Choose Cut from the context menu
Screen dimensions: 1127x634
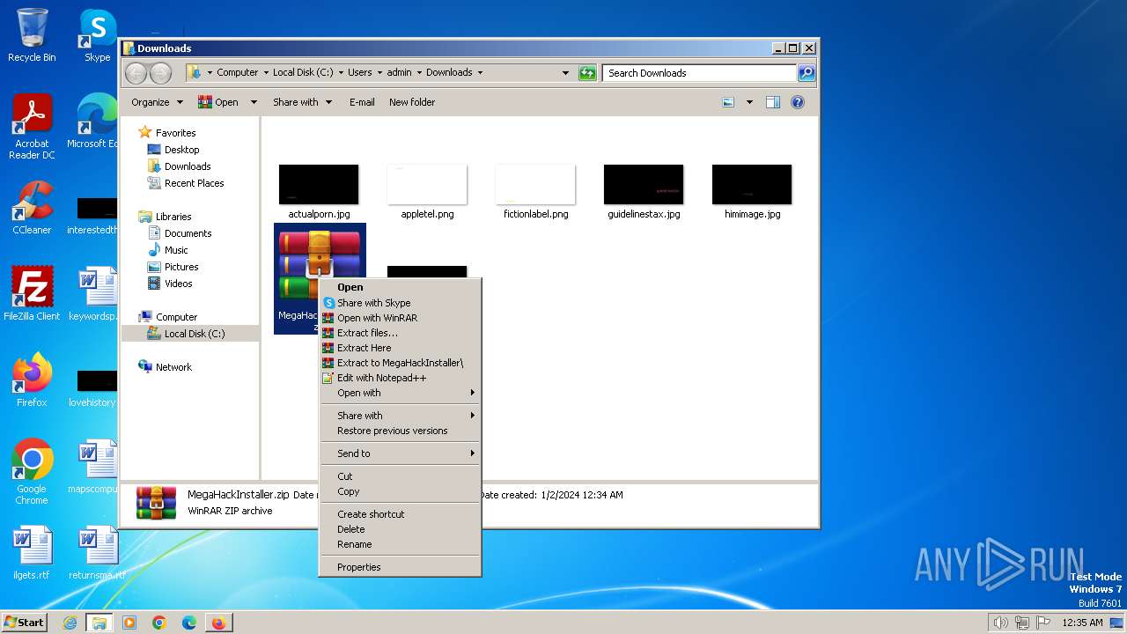tap(400, 476)
